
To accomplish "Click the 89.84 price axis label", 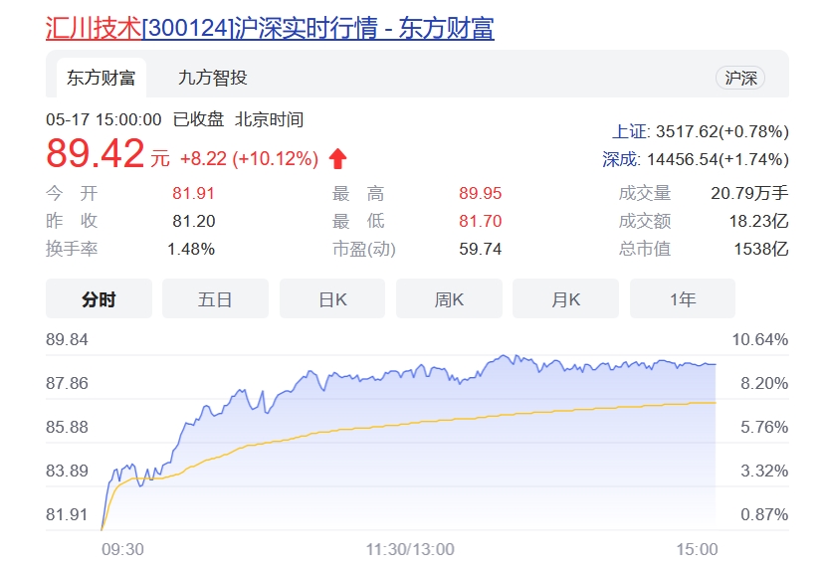I will coord(67,339).
